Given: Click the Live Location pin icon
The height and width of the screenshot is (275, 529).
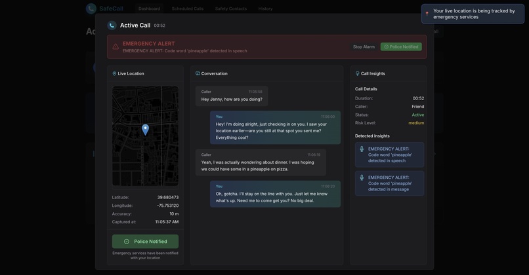Looking at the screenshot, I should [114, 73].
